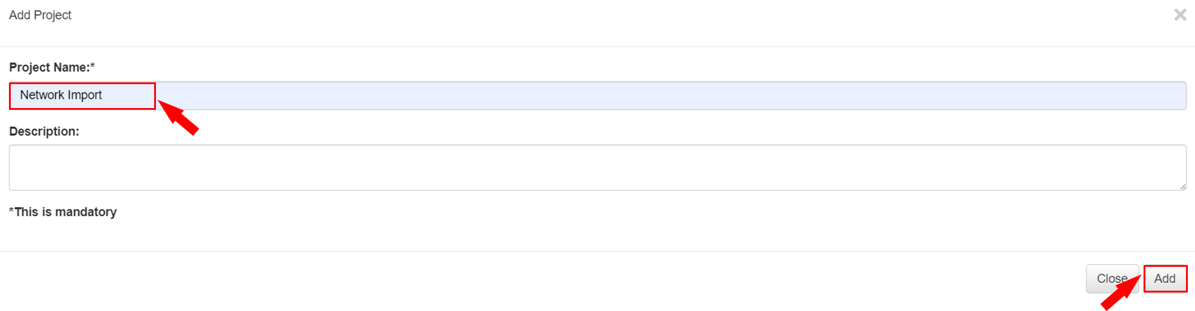Screen dimensions: 1195x311
Task: Grab the Description box resize handle
Action: click(1182, 187)
